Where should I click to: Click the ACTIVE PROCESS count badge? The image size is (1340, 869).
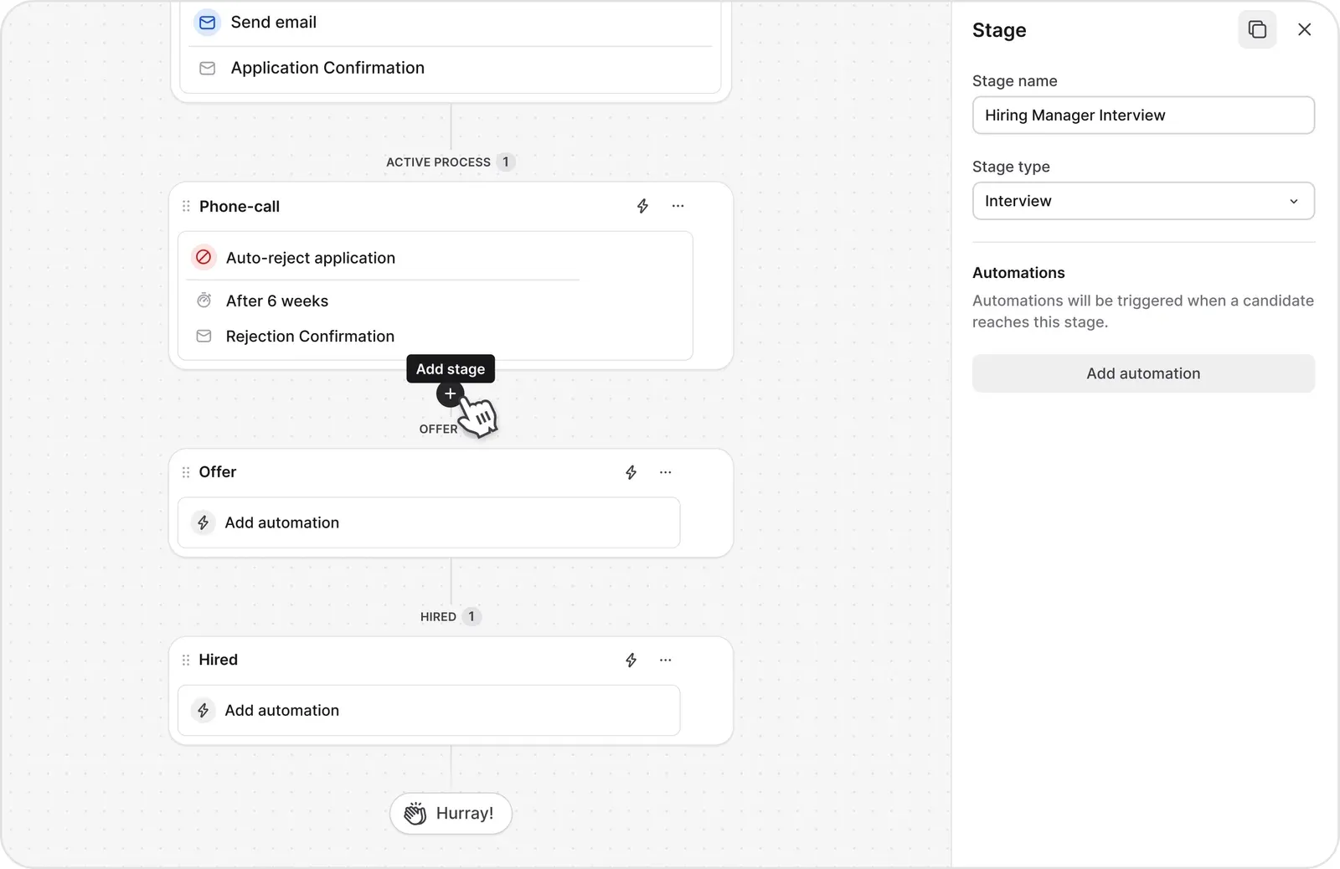505,162
